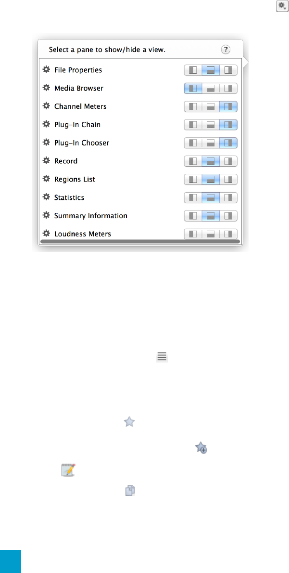Open the gear icon beside File Properties
Image resolution: width=289 pixels, height=573 pixels.
(46, 69)
